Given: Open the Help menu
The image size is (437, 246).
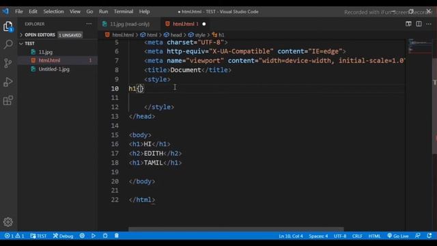Looking at the screenshot, I should pos(144,12).
